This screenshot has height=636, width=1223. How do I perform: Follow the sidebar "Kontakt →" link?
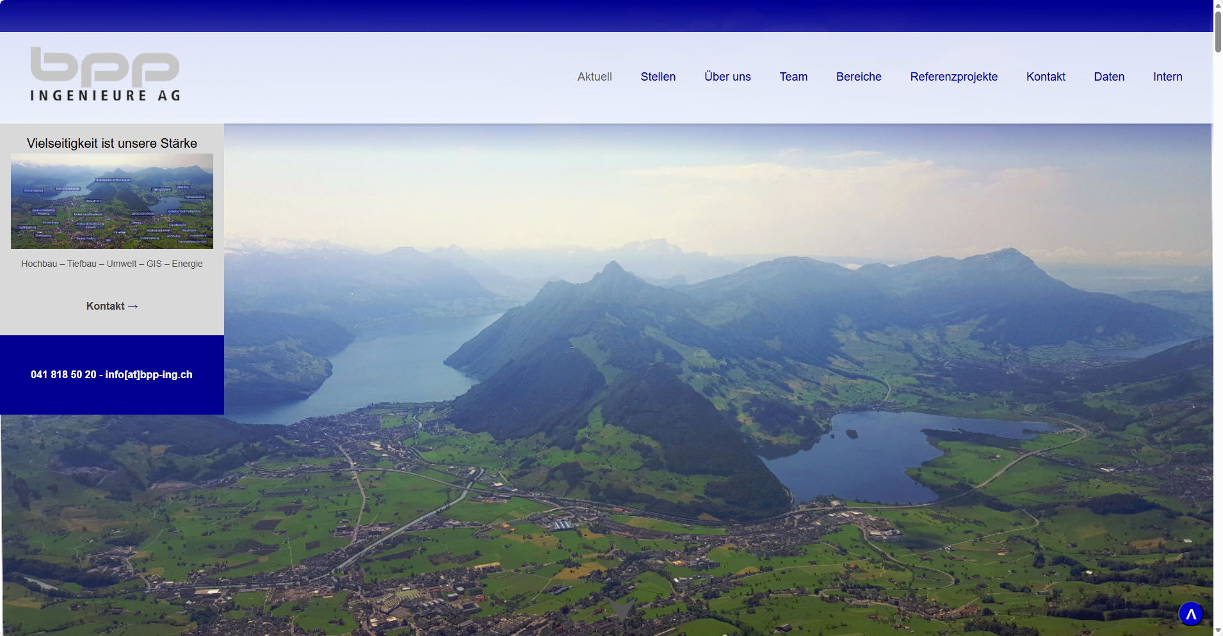click(112, 306)
